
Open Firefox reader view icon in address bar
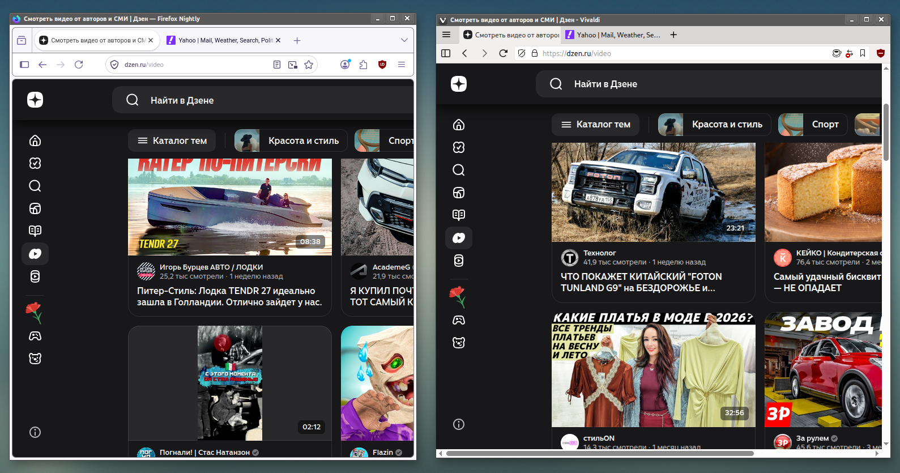(277, 65)
